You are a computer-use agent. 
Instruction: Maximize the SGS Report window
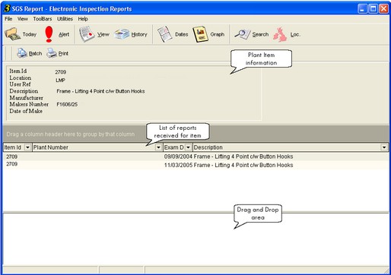pyautogui.click(x=374, y=9)
